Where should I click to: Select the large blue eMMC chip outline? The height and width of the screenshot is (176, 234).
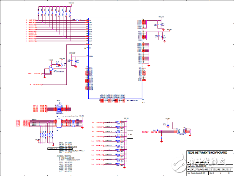tap(115, 58)
